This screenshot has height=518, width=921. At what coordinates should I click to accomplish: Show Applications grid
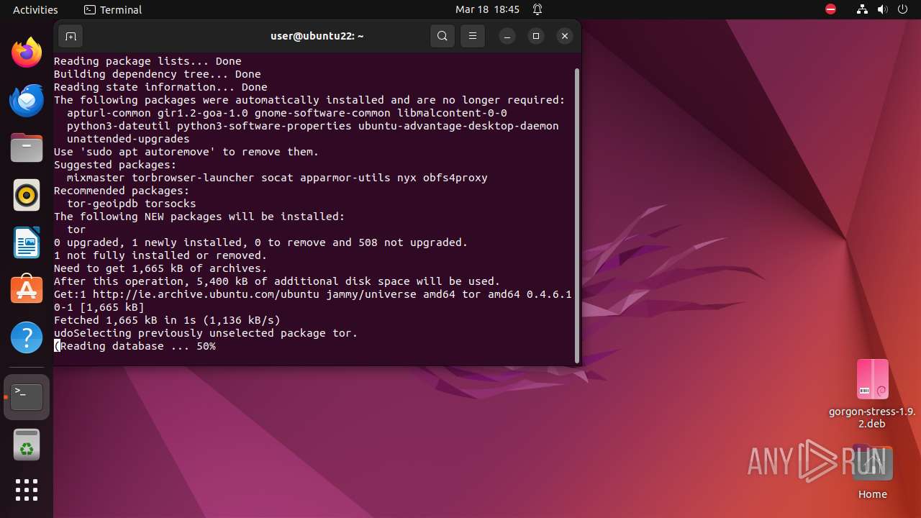tap(27, 490)
